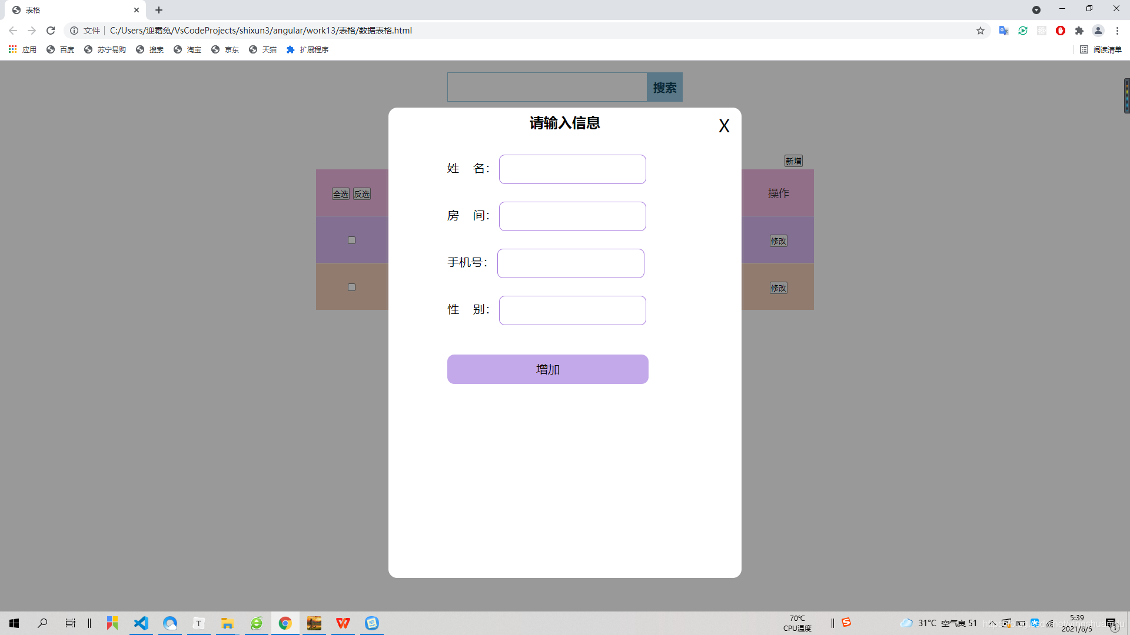Viewport: 1130px width, 635px height.
Task: Click the 增加 button to add entry
Action: (547, 369)
